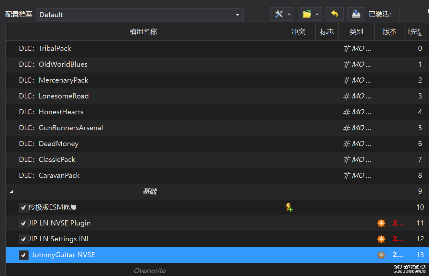The width and height of the screenshot is (429, 276).
Task: Click the 已激活 counter field
Action: pyautogui.click(x=414, y=14)
